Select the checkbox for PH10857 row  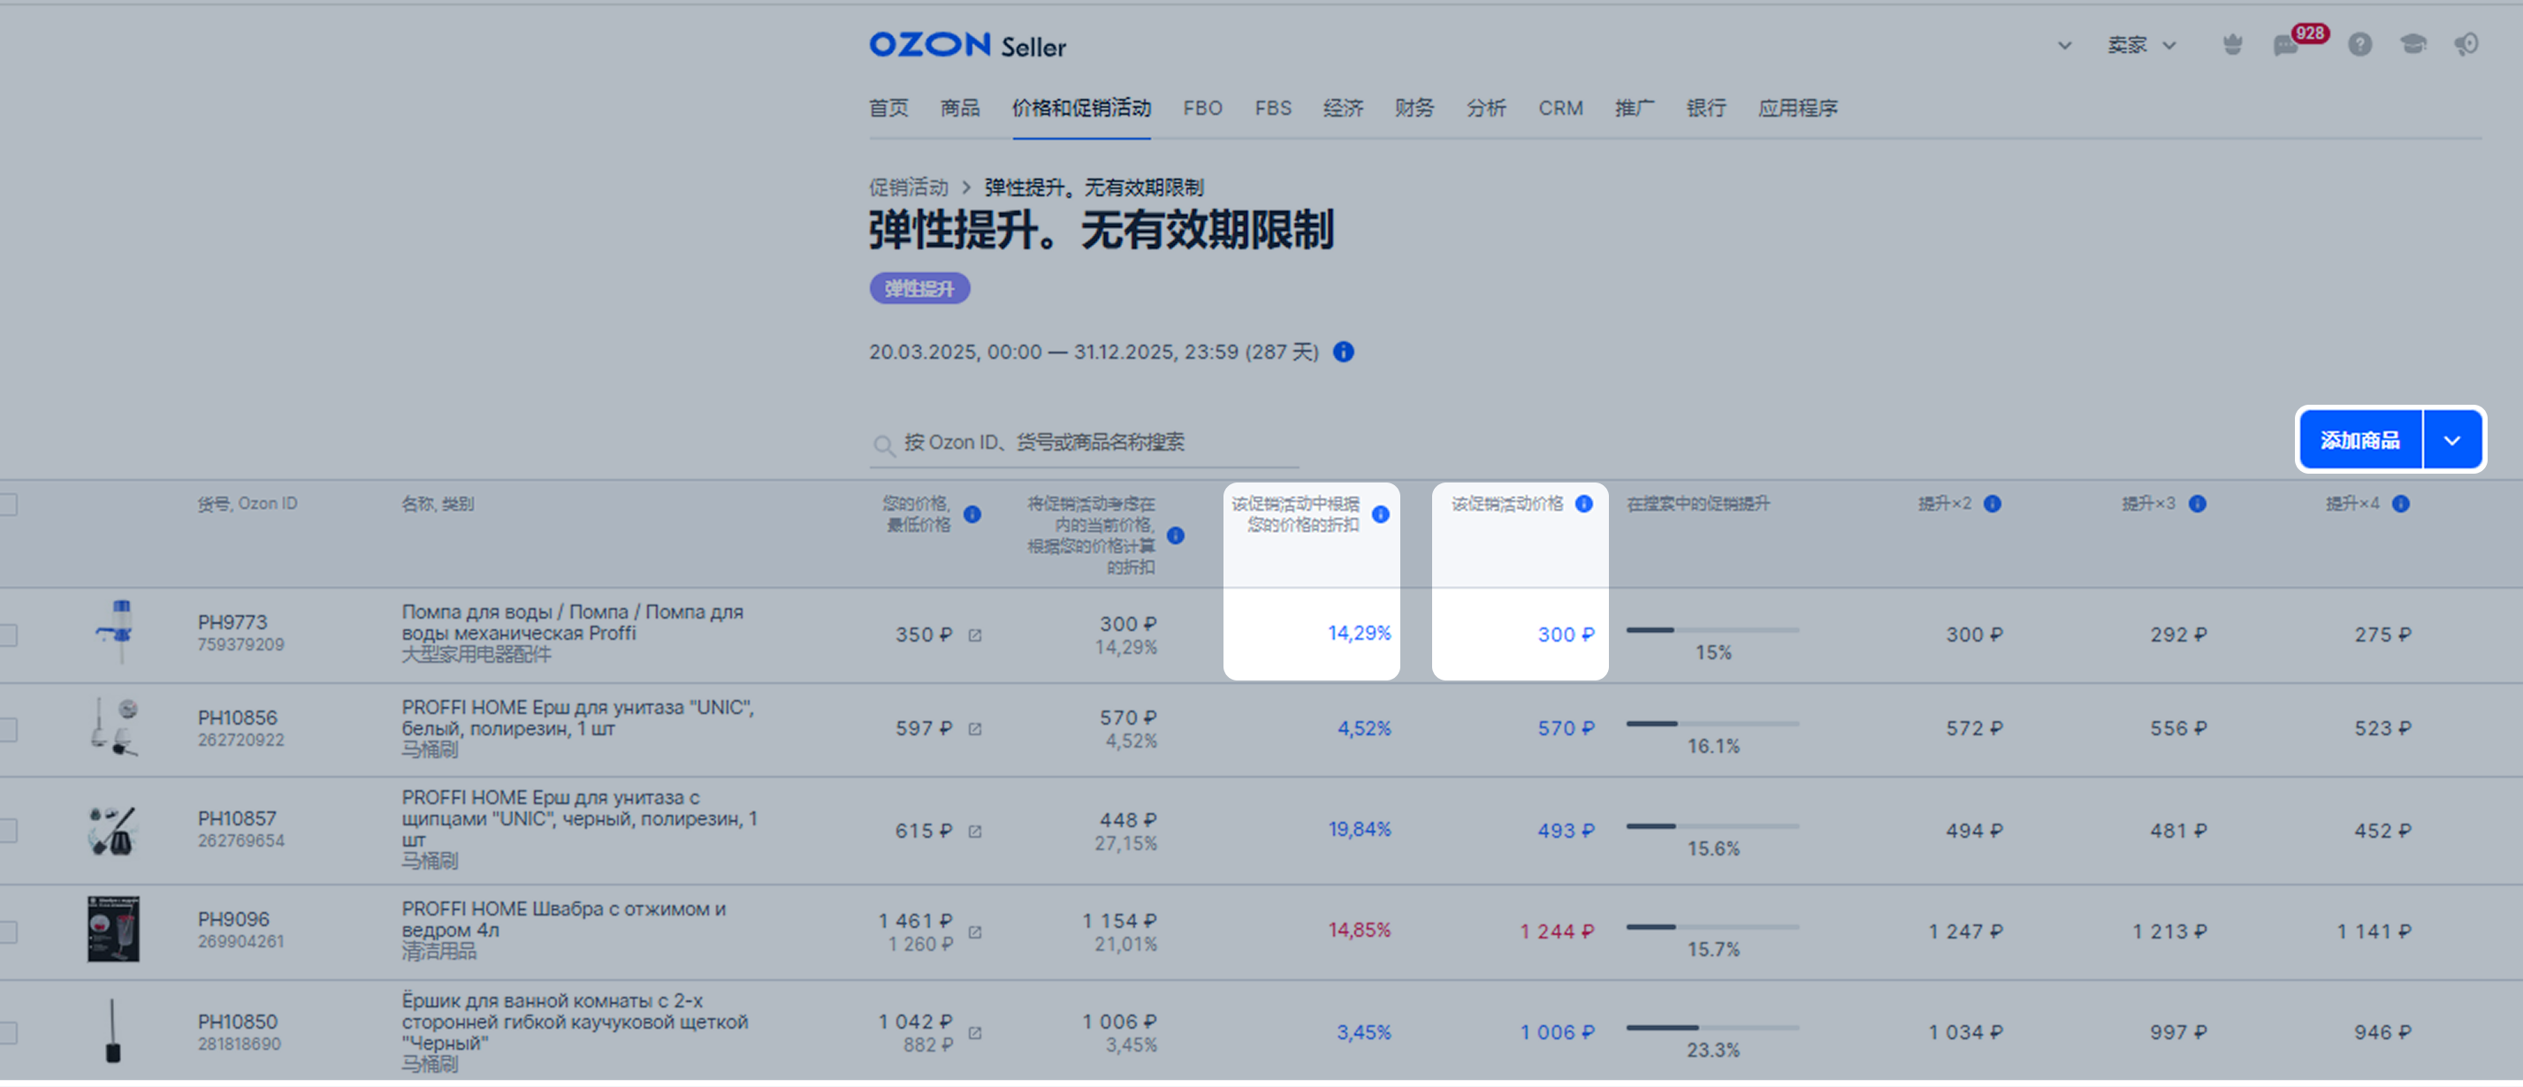(8, 832)
